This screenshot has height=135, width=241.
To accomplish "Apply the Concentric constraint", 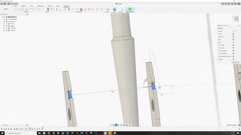I will click(x=89, y=9).
